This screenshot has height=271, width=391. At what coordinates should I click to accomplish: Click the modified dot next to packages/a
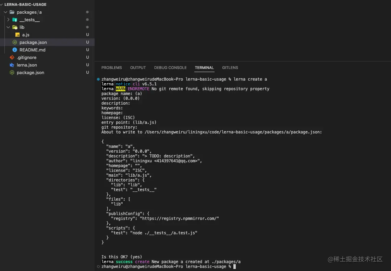(x=87, y=12)
